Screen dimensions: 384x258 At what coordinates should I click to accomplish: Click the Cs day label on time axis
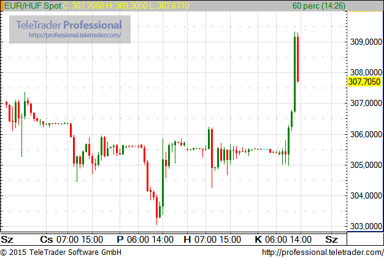(47, 240)
